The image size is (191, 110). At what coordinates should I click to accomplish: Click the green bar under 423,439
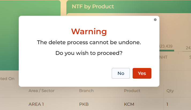click(167, 51)
